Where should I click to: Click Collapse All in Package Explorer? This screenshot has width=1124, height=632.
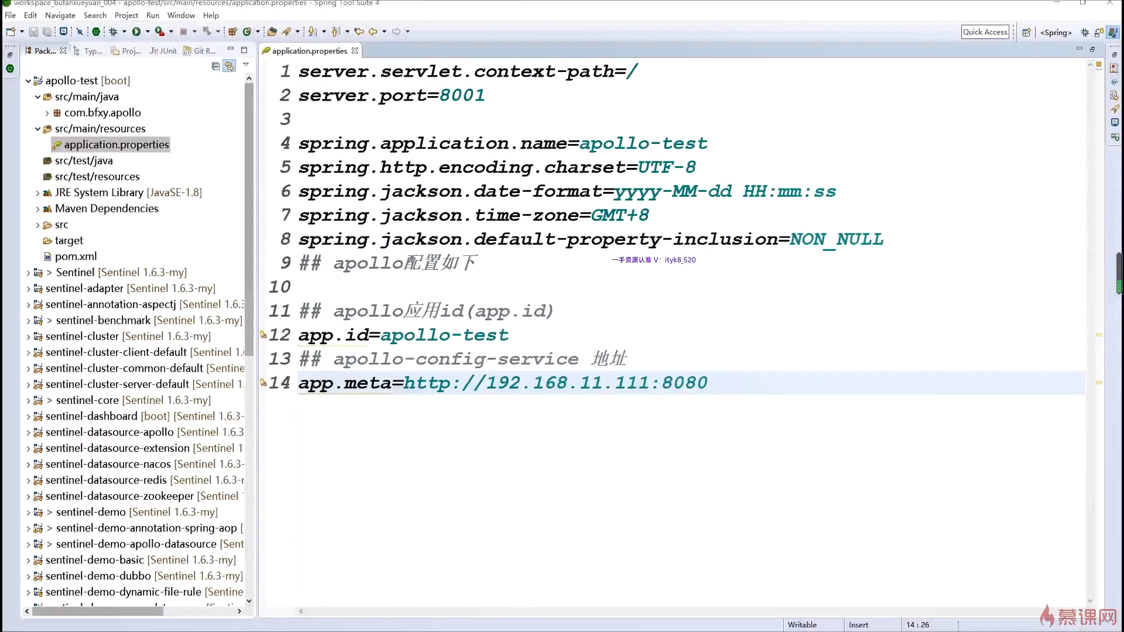[x=215, y=66]
